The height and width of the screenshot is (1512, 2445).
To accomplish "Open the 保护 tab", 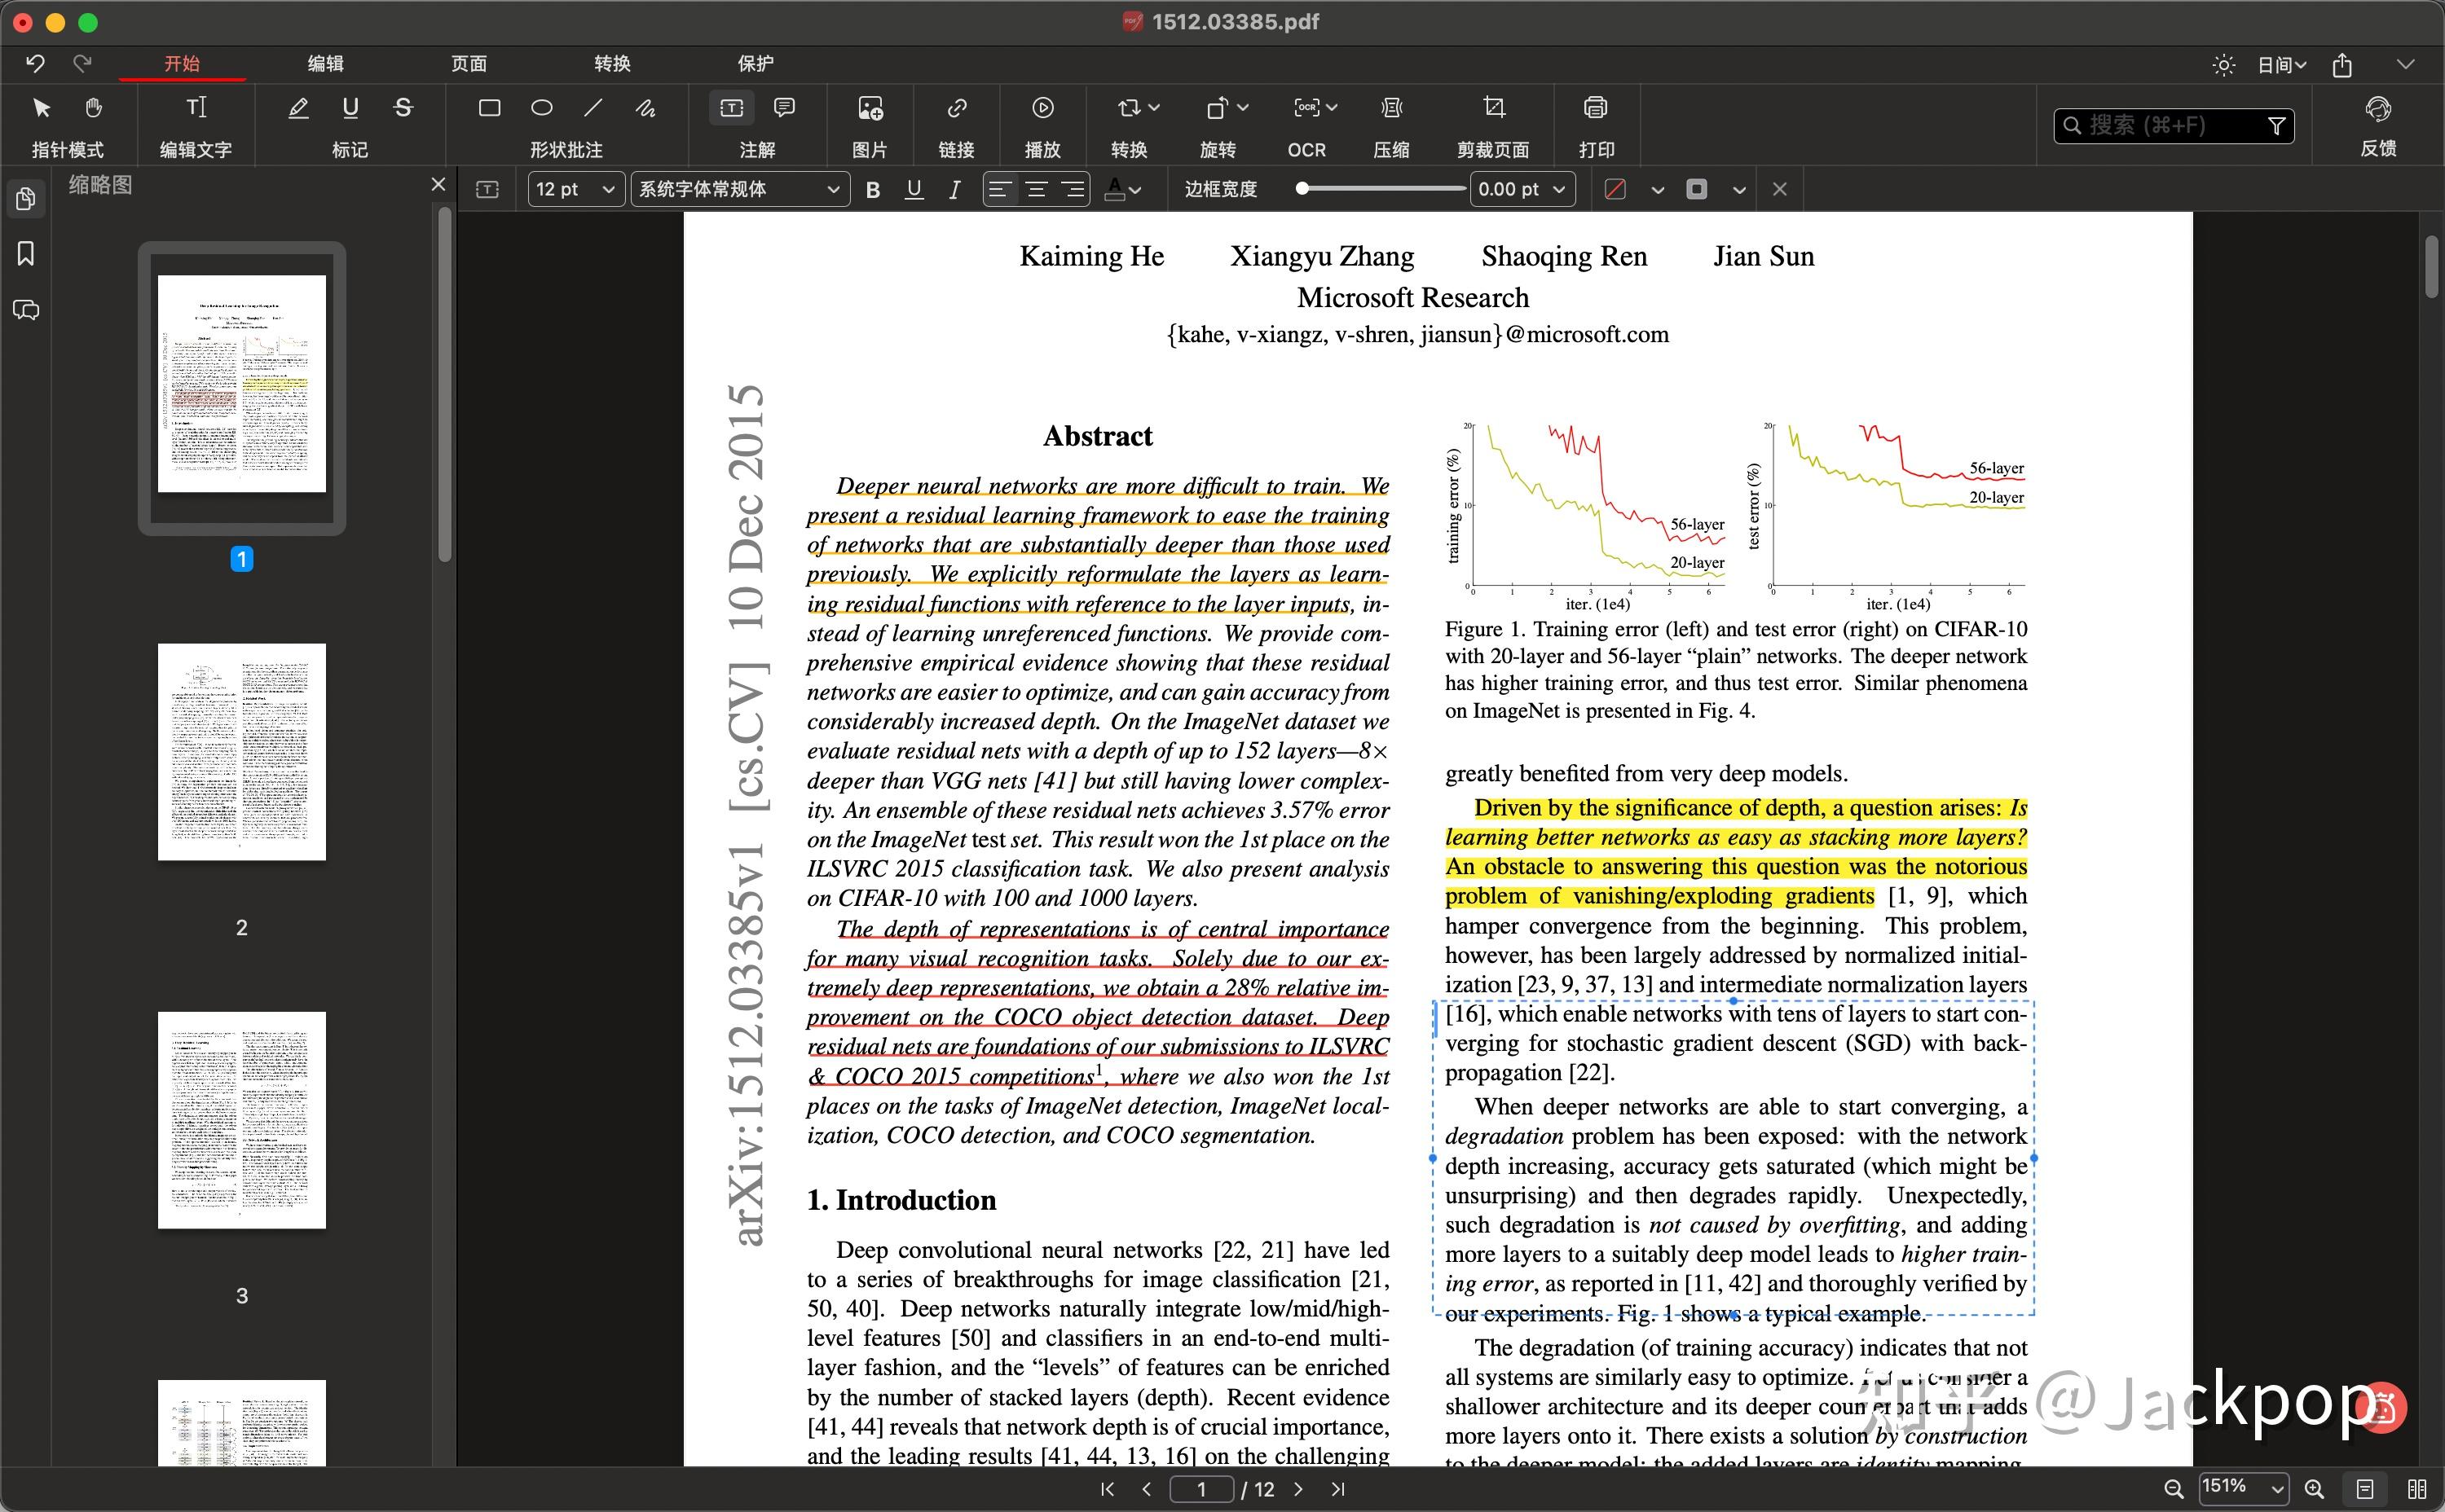I will pyautogui.click(x=756, y=63).
